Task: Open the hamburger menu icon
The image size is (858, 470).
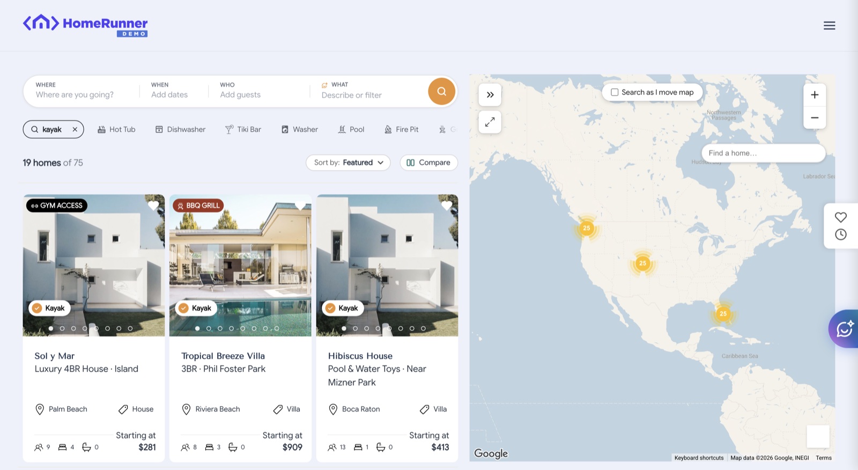Action: click(x=829, y=26)
